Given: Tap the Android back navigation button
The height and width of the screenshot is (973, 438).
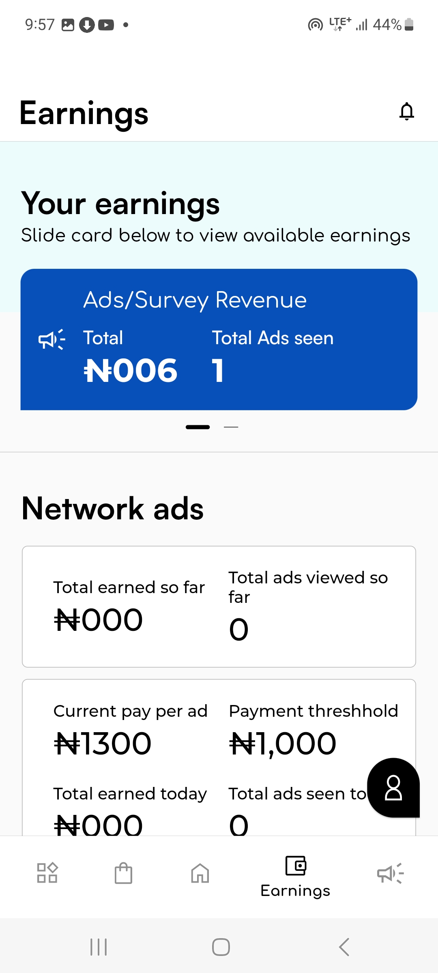Looking at the screenshot, I should [344, 947].
